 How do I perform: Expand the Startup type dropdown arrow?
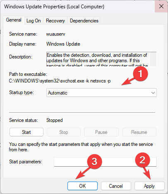153,93
